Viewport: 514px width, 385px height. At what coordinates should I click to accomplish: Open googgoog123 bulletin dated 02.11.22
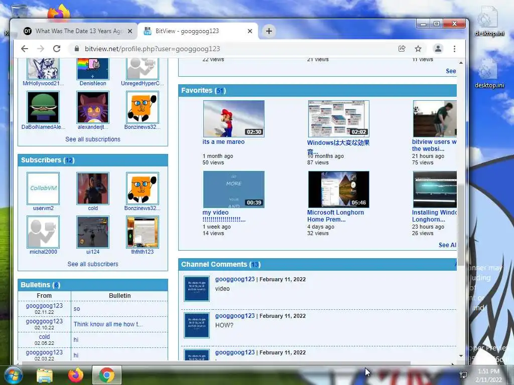44,306
